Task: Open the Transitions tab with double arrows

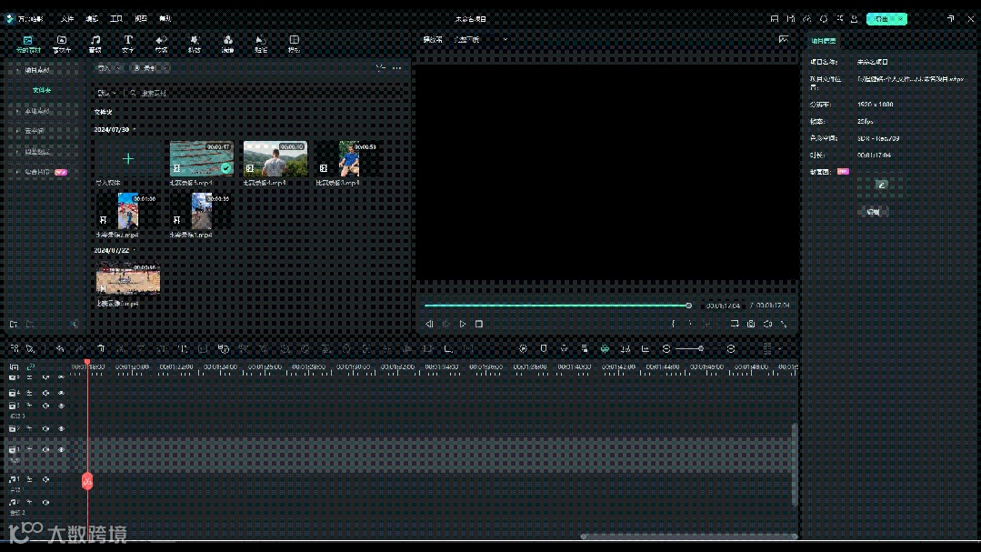Action: pyautogui.click(x=162, y=44)
